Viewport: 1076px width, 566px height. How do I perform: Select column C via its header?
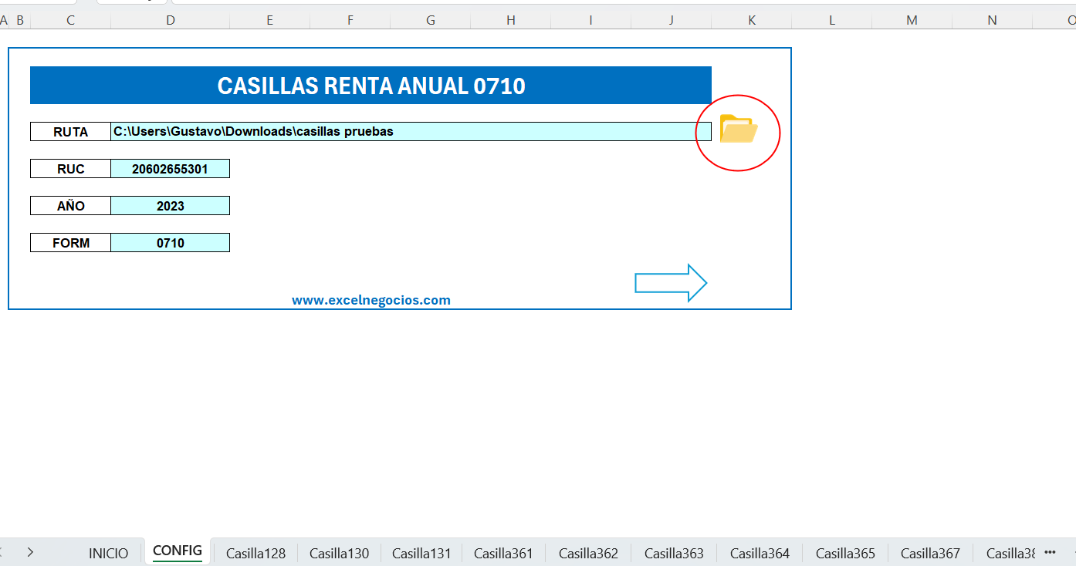tap(70, 20)
